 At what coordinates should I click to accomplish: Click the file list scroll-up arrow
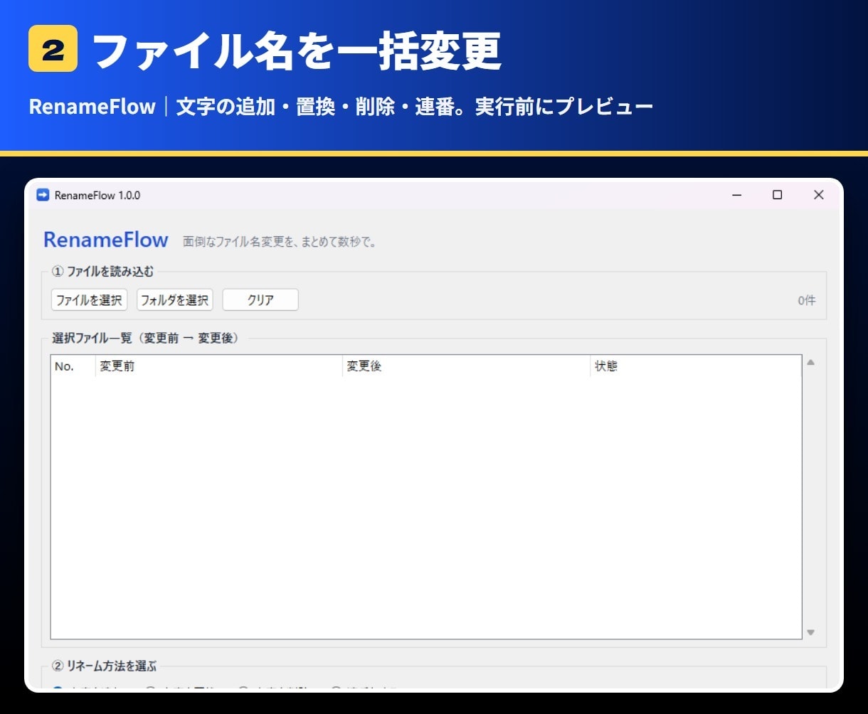810,363
